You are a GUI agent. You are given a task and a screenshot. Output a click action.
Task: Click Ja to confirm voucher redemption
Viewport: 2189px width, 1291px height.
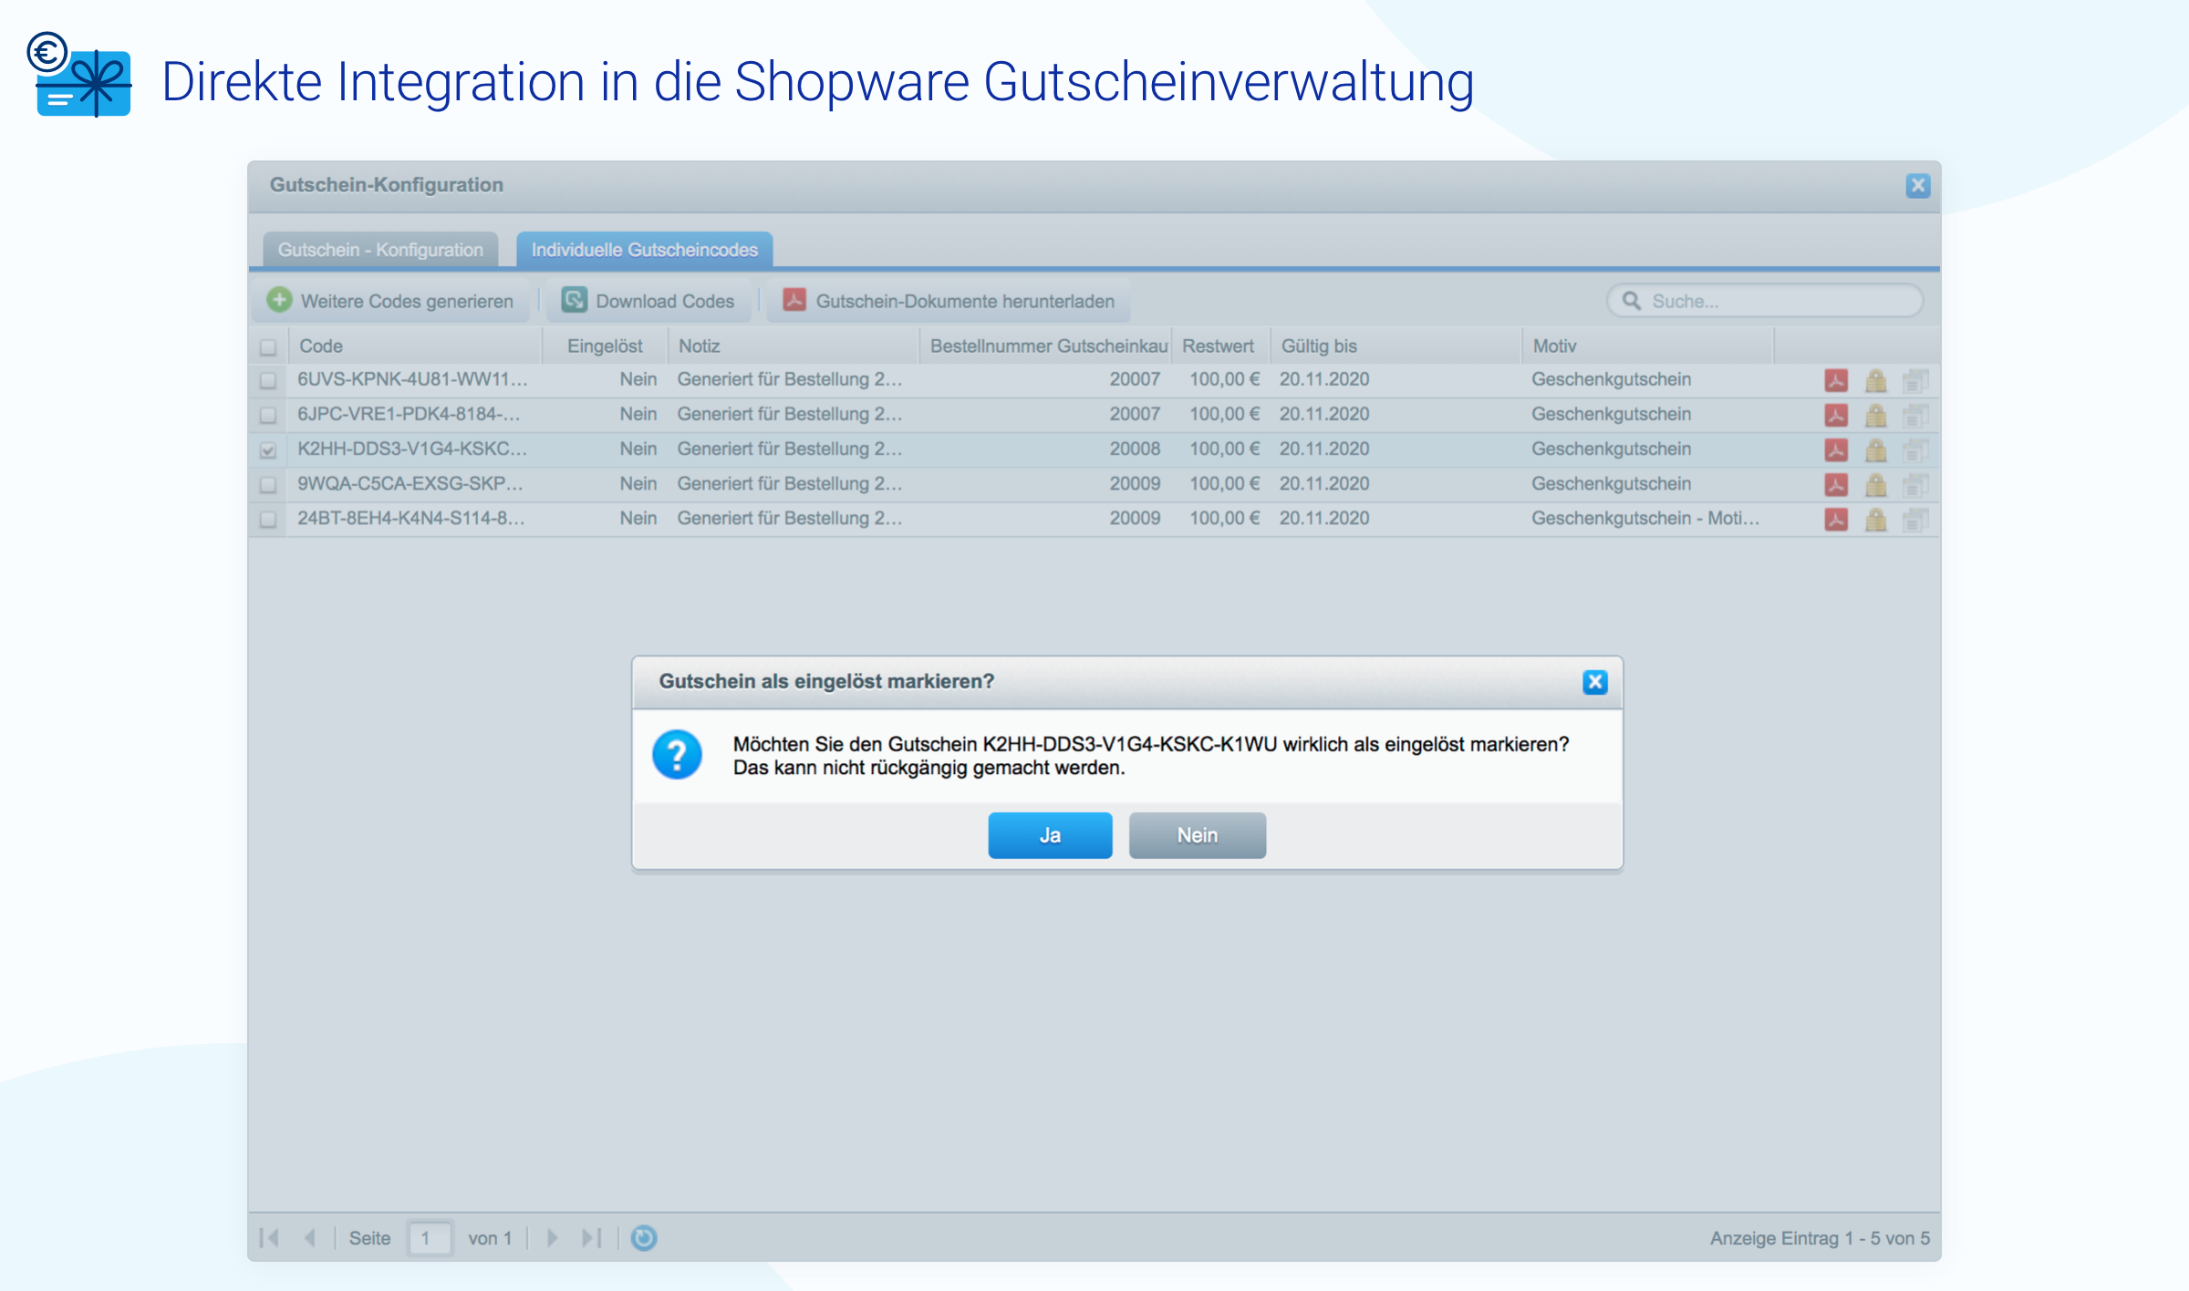[1050, 834]
